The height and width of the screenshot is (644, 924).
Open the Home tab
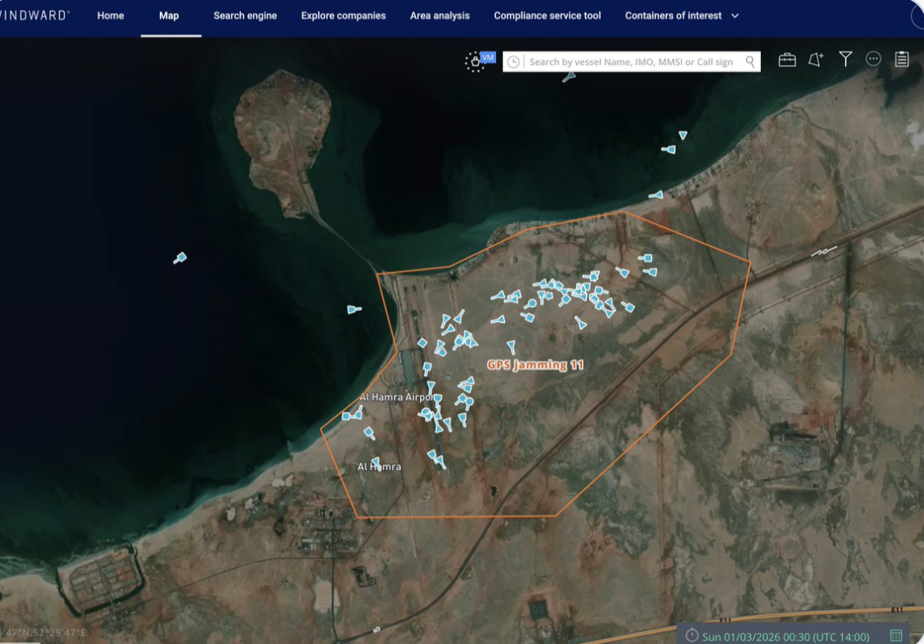pyautogui.click(x=111, y=16)
